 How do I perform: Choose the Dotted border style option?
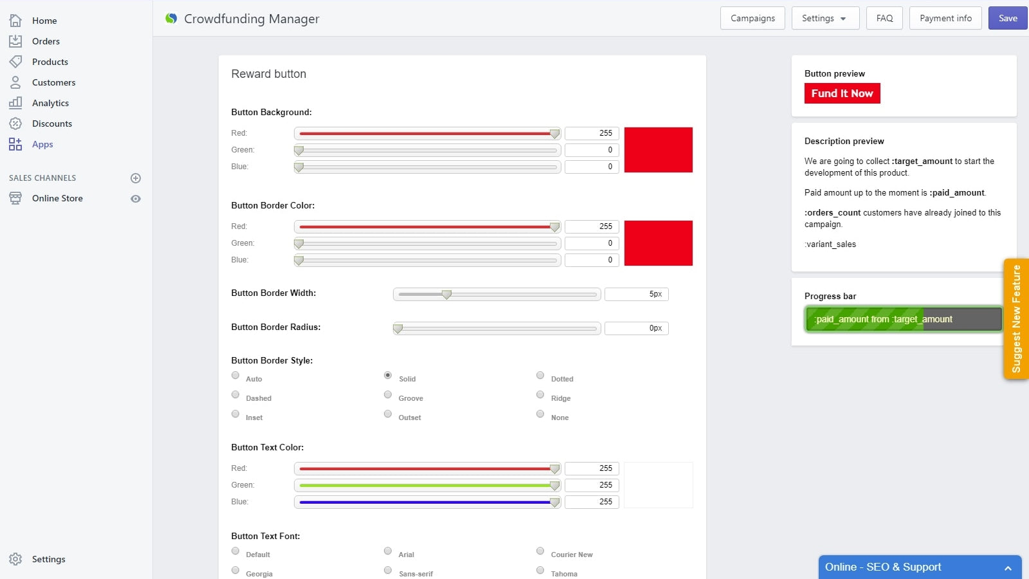pos(540,376)
